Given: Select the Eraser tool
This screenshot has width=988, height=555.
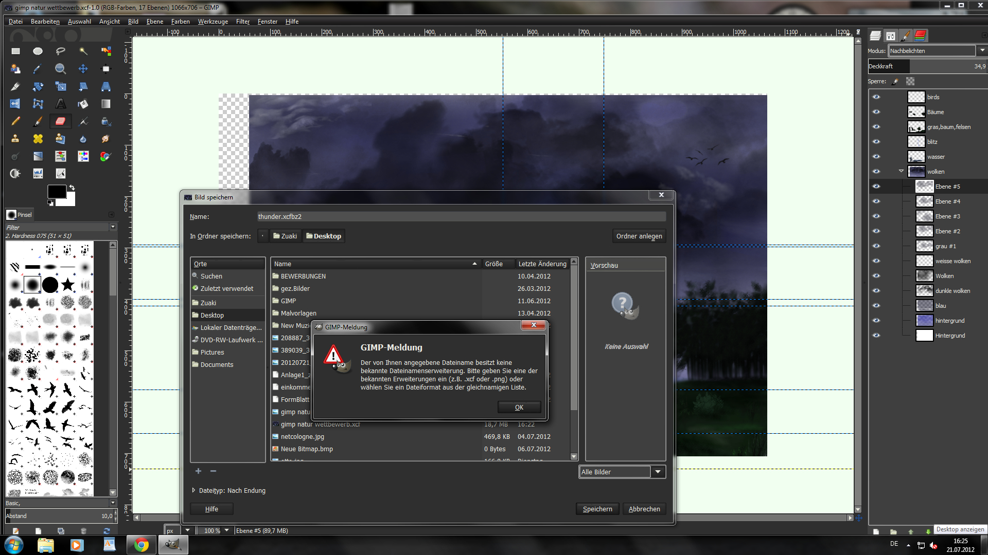Looking at the screenshot, I should point(61,121).
